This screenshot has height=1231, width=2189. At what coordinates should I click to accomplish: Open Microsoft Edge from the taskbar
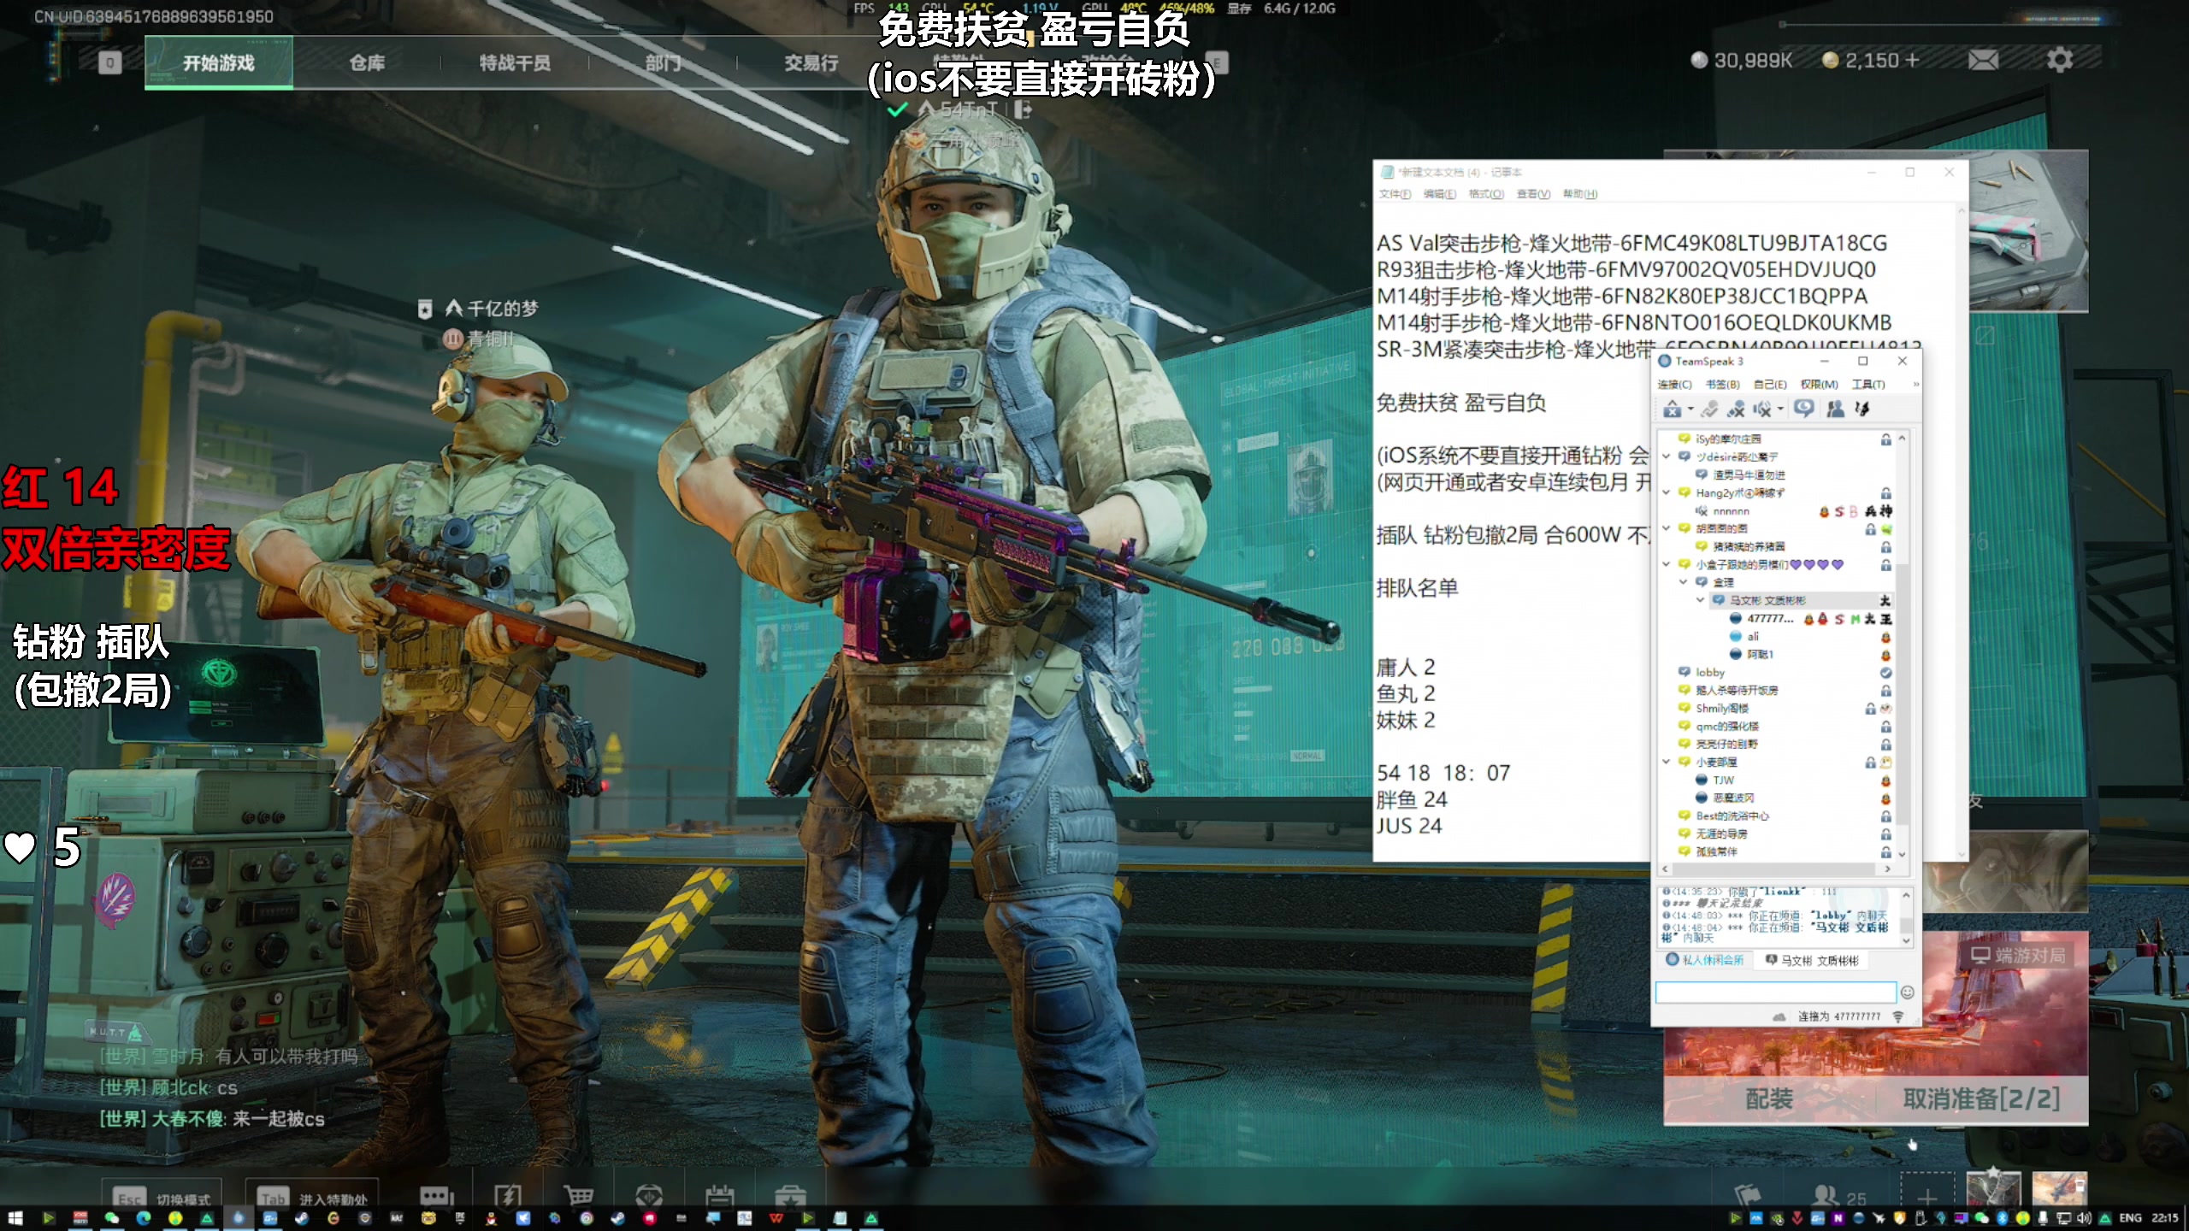(144, 1218)
